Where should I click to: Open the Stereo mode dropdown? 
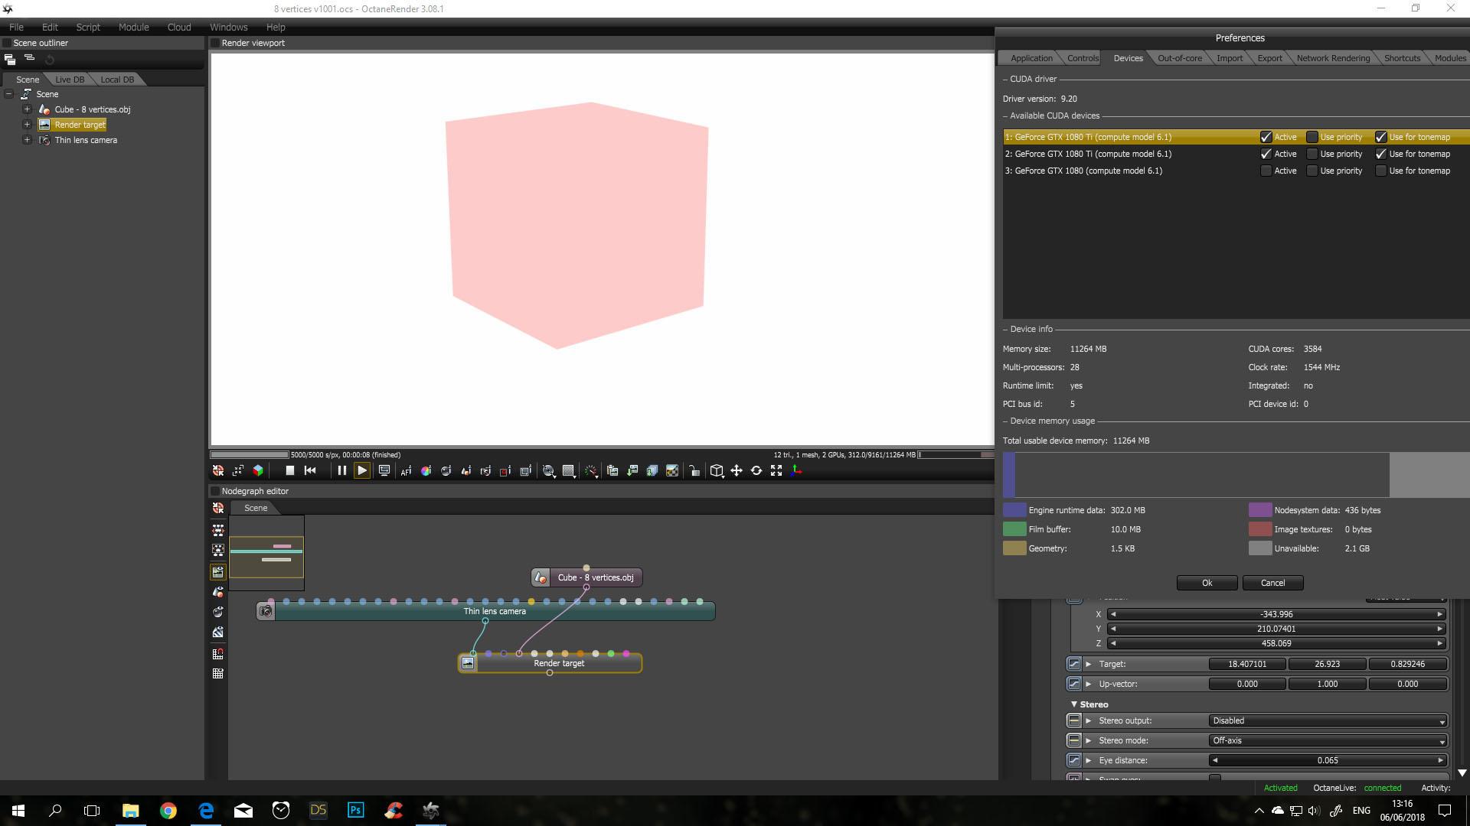(x=1327, y=741)
